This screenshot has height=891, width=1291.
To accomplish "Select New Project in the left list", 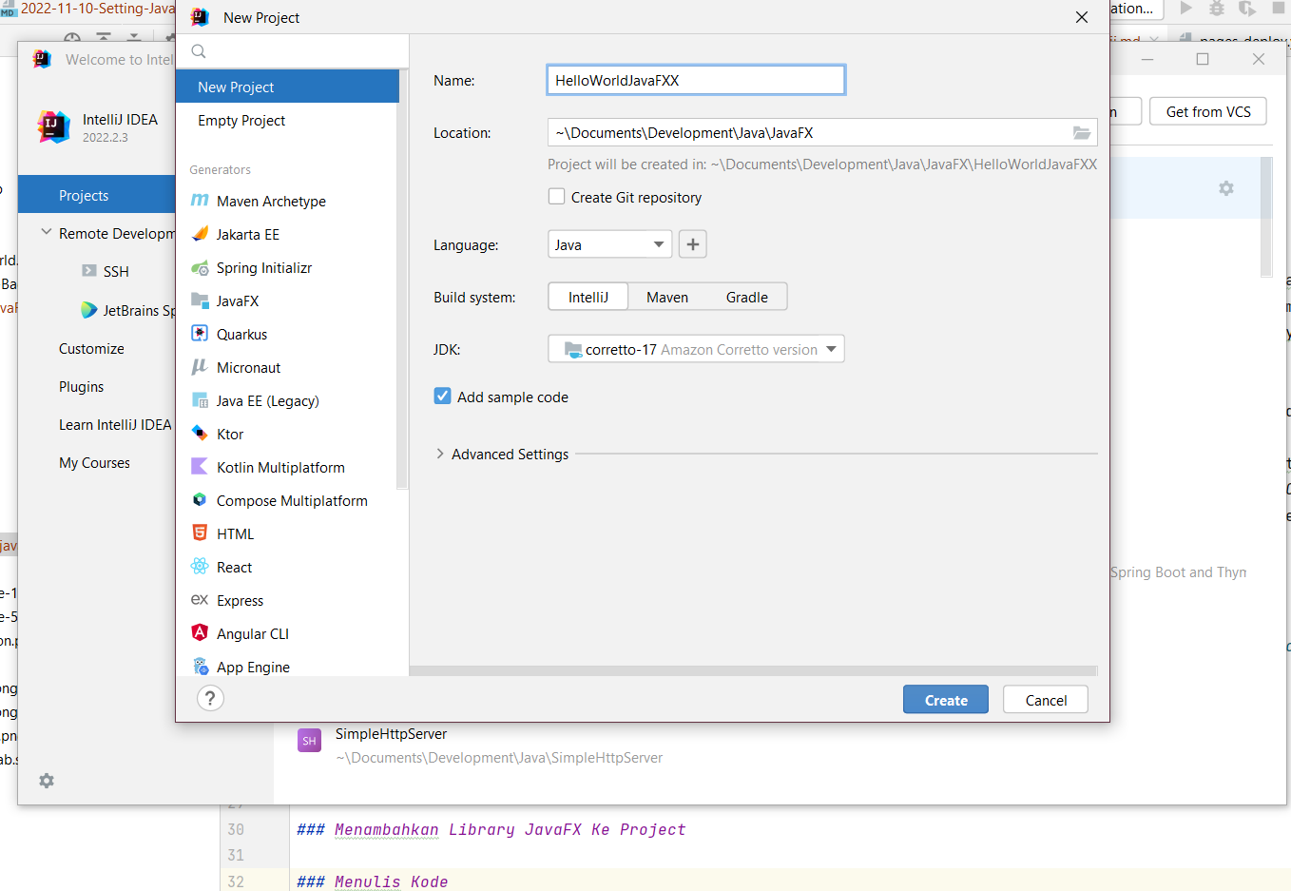I will click(287, 87).
